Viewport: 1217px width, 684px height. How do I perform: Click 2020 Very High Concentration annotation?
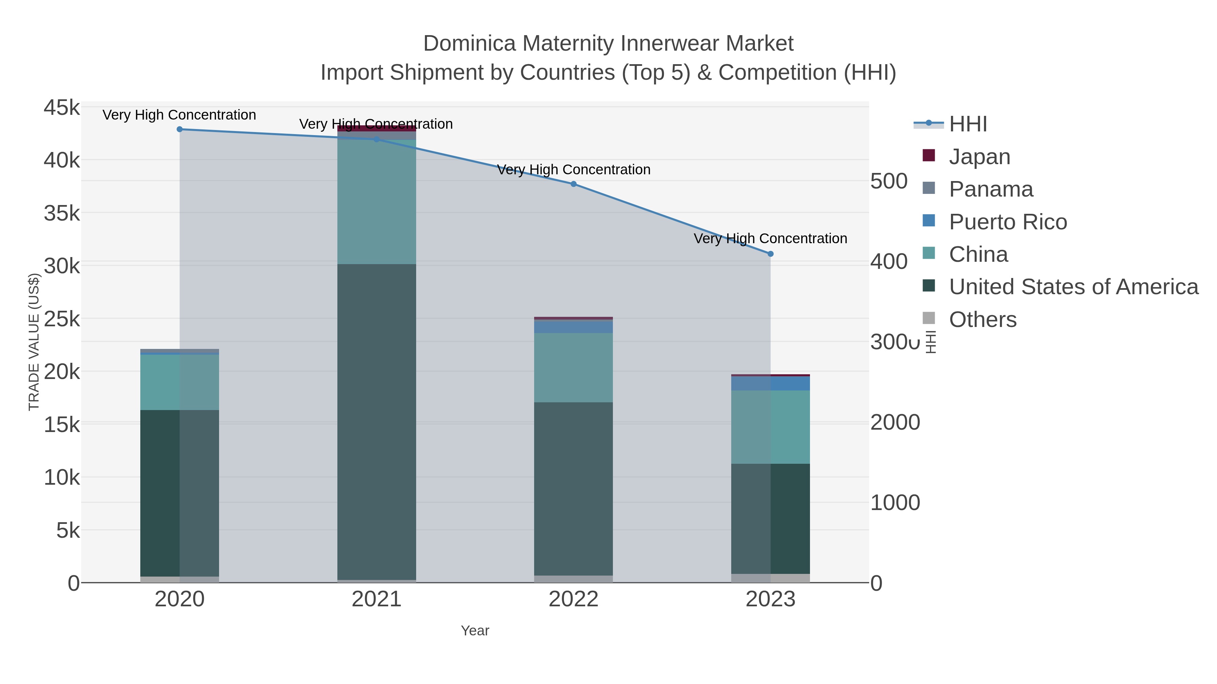(180, 115)
